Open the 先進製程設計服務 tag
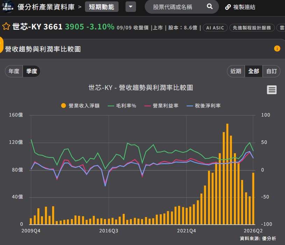The image size is (285, 245). [252, 28]
